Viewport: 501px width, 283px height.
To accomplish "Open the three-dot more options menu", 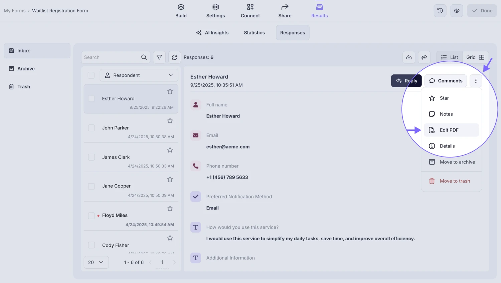I will point(476,81).
